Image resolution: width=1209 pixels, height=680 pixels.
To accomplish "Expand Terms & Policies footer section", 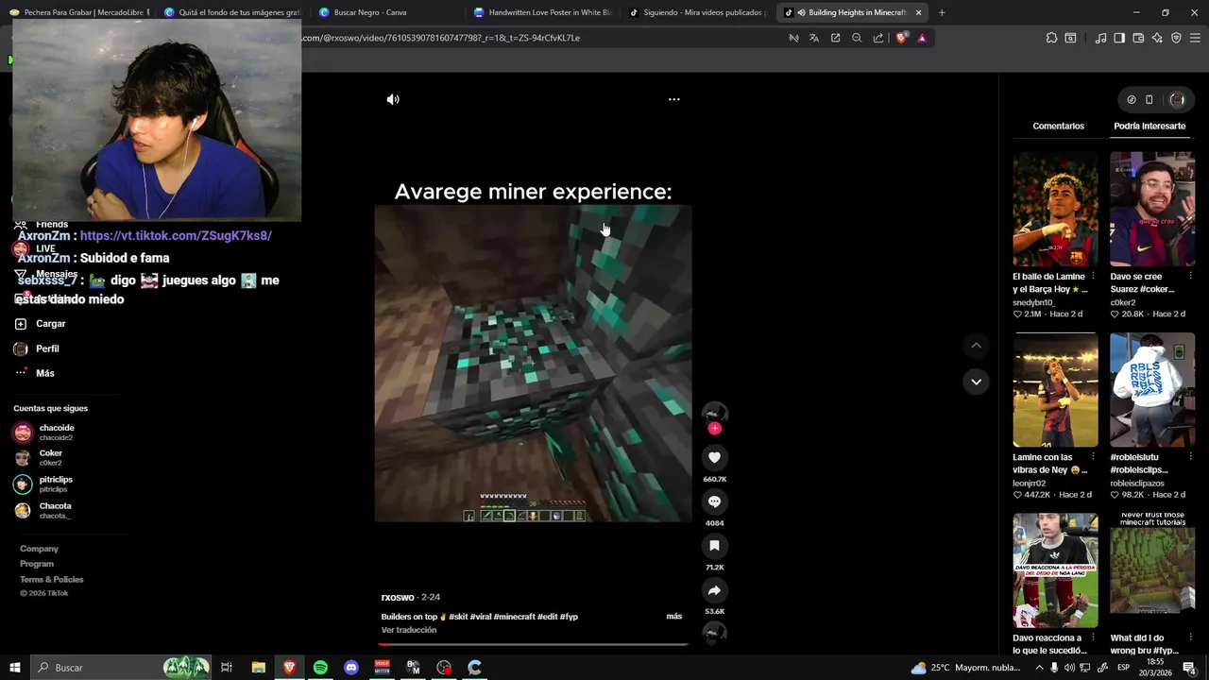I will [52, 579].
